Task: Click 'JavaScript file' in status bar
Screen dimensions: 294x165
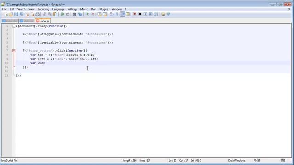Action: point(9,161)
